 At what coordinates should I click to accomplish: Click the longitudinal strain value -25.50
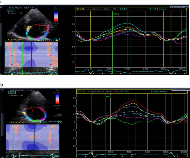tap(124, 91)
